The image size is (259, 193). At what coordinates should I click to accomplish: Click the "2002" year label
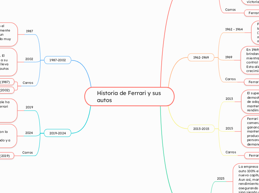[x=29, y=59]
